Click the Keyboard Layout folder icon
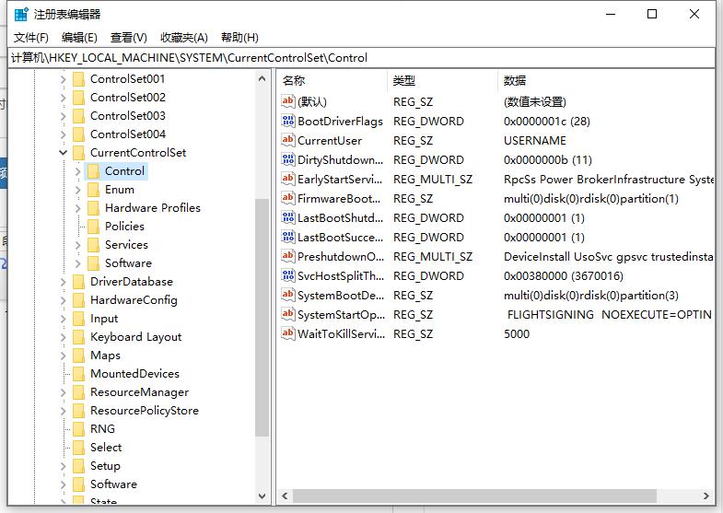This screenshot has width=723, height=513. [78, 337]
